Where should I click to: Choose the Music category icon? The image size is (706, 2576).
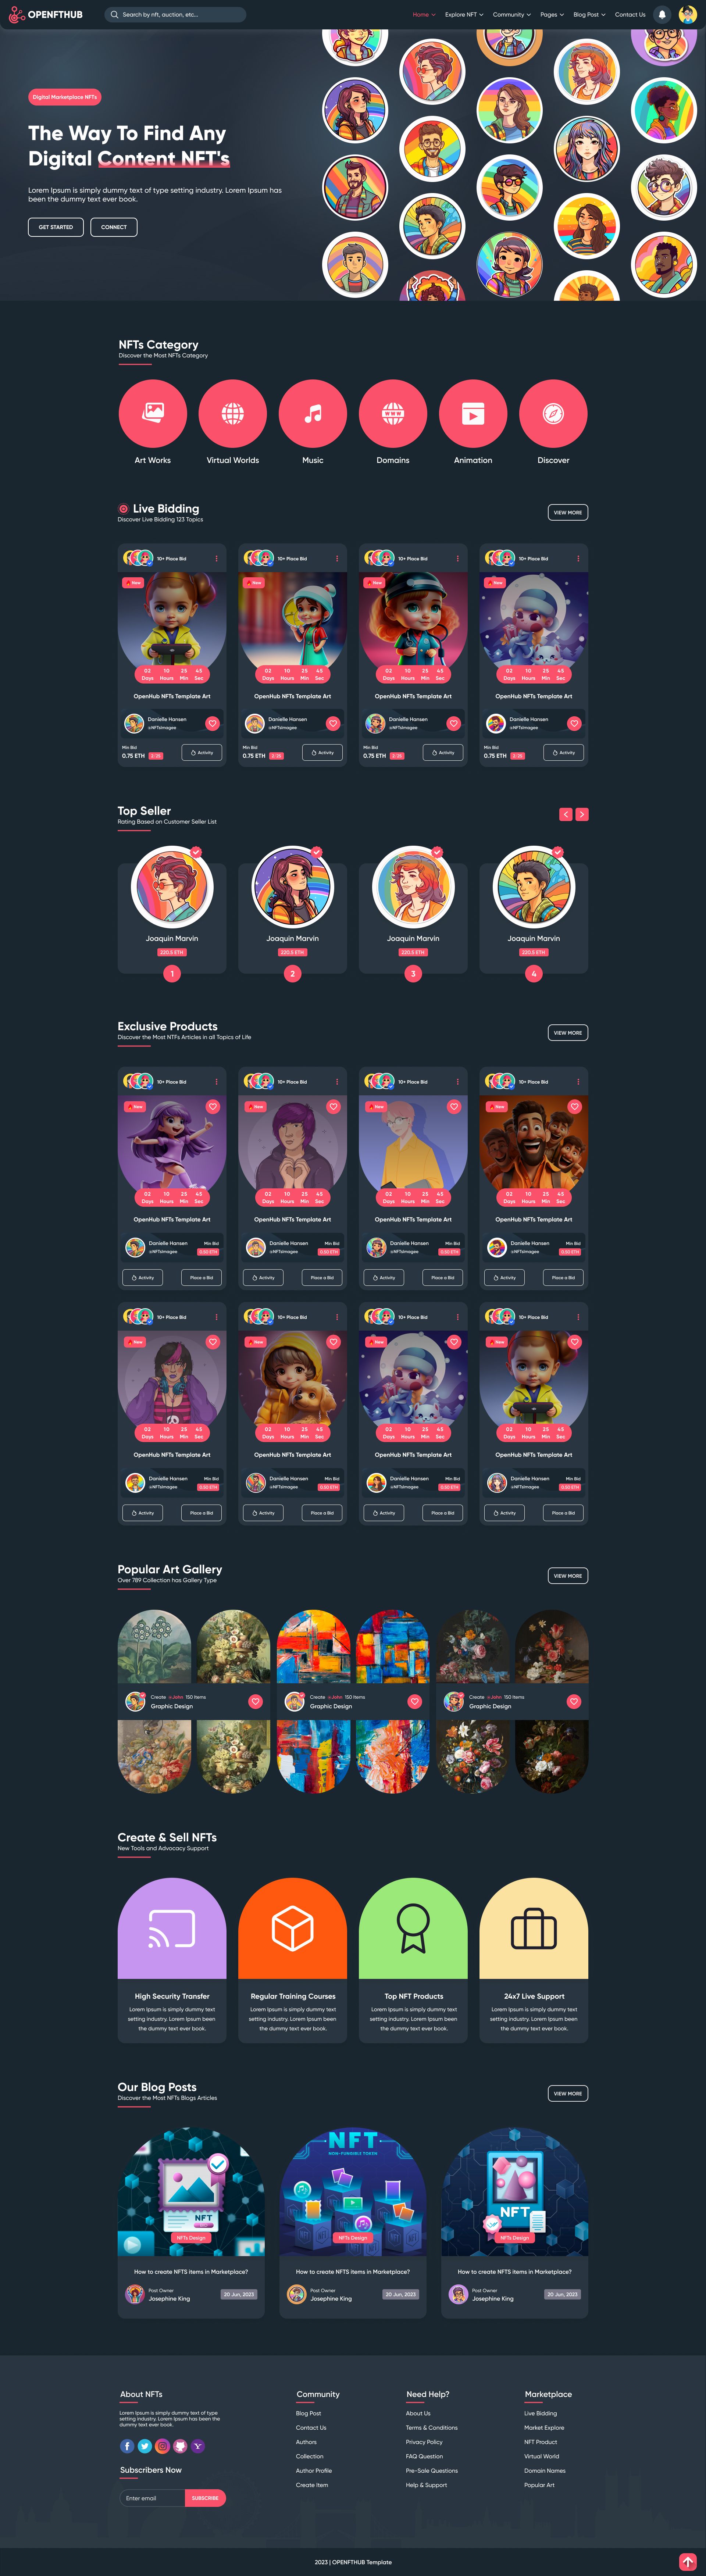pyautogui.click(x=313, y=413)
